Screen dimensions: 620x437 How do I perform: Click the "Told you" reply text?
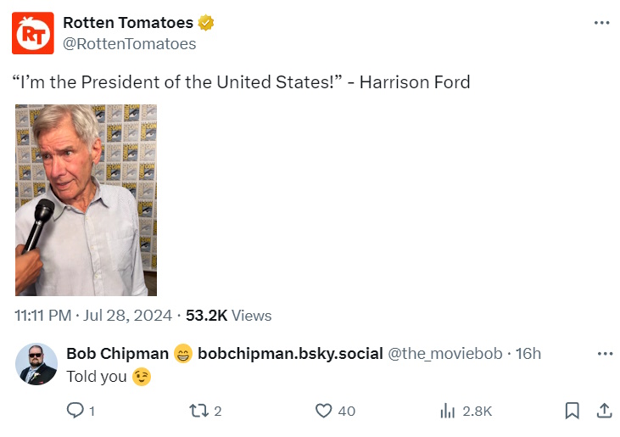tap(97, 377)
